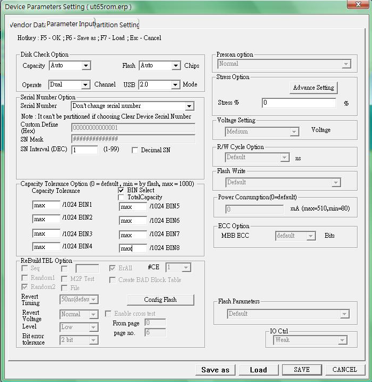
Task: Click the BIN8 capacity tolerance field
Action: (x=133, y=248)
